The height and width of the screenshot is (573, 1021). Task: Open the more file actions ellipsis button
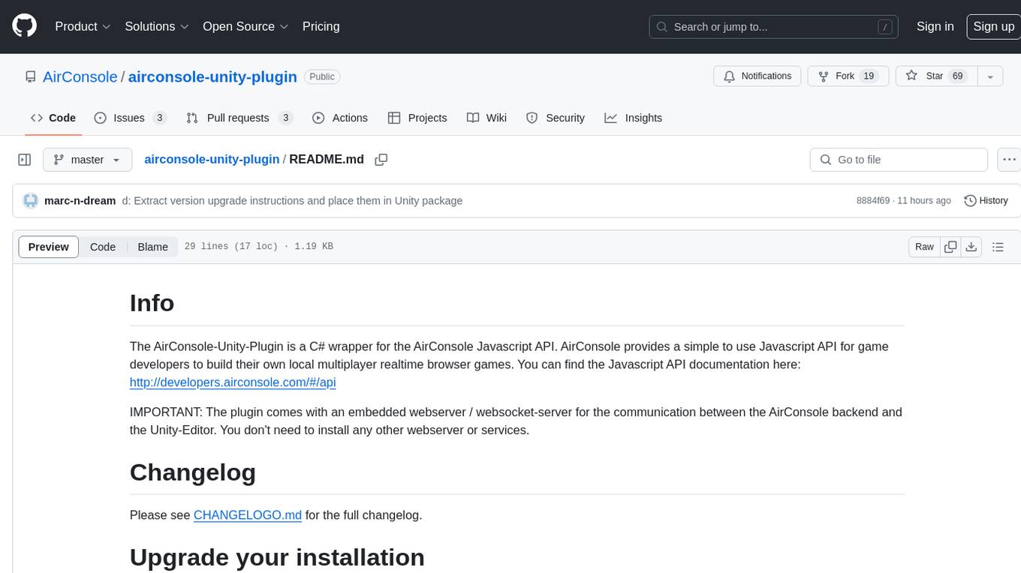click(x=1009, y=160)
